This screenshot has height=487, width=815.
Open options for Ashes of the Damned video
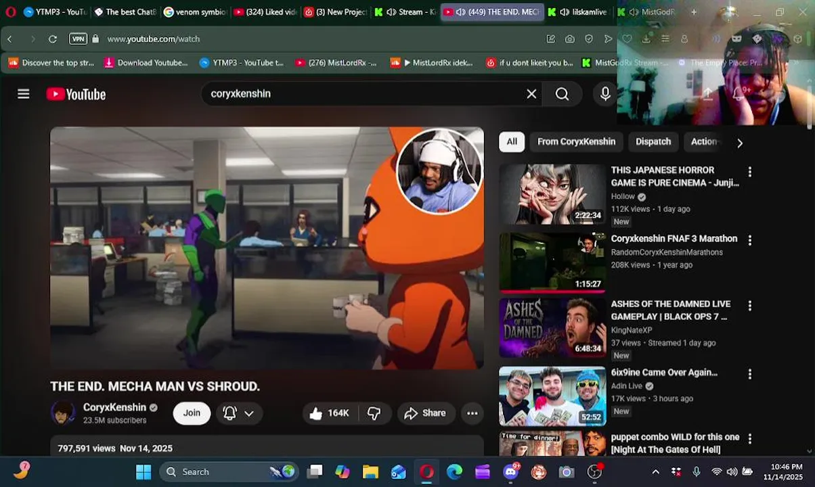(749, 306)
